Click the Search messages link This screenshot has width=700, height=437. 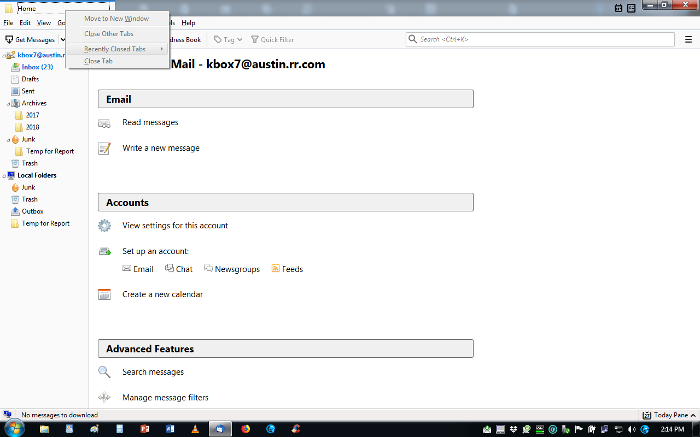pyautogui.click(x=153, y=372)
